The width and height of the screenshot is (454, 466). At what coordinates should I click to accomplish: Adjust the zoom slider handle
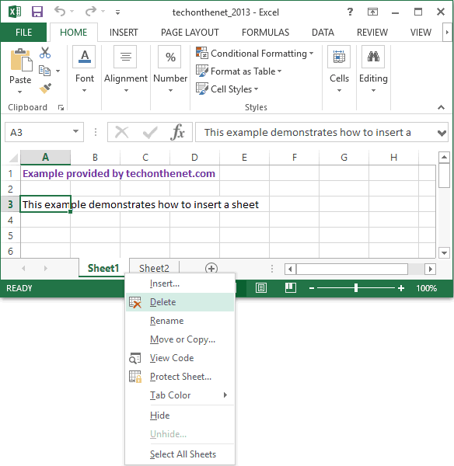click(x=356, y=287)
